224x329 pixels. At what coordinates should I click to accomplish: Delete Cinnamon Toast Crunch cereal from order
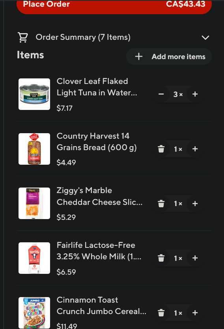tap(161, 312)
